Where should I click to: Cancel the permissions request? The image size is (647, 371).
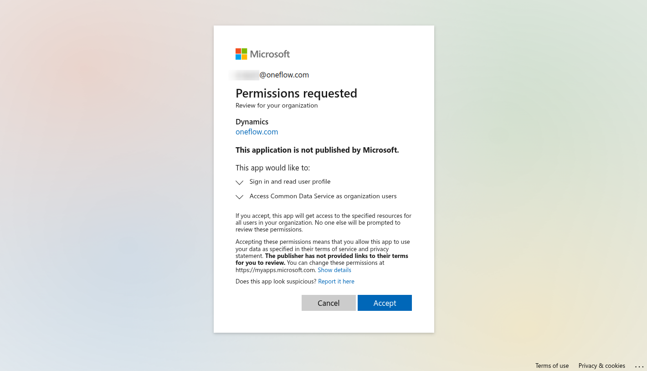coord(329,303)
